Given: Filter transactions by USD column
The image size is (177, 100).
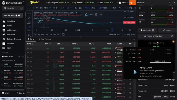Looking at the screenshot, I should (x=62, y=44).
